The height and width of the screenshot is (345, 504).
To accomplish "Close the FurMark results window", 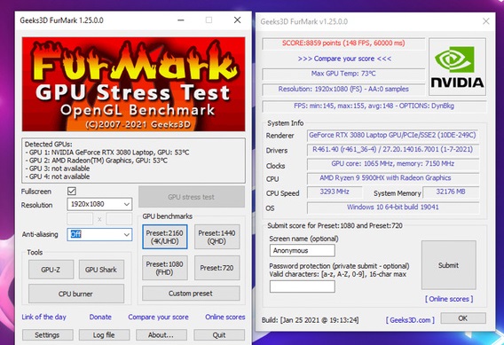I will tap(486, 21).
